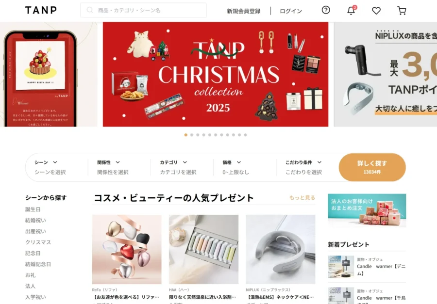Select 誕生日 in the scene list
Viewport: 437px width, 304px height.
33,209
